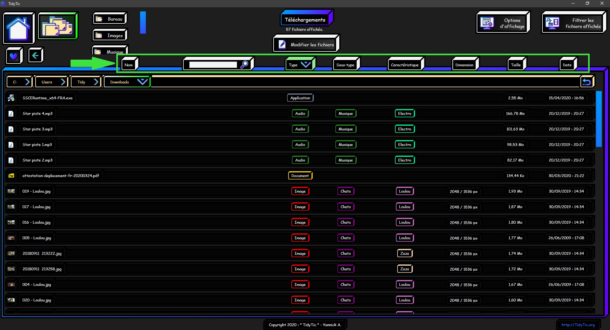
Task: Click the blue heart favorites icon
Action: [x=14, y=56]
